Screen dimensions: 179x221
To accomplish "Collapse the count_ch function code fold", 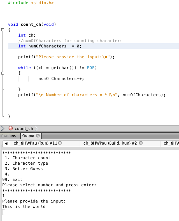I will pyautogui.click(x=3, y=30).
